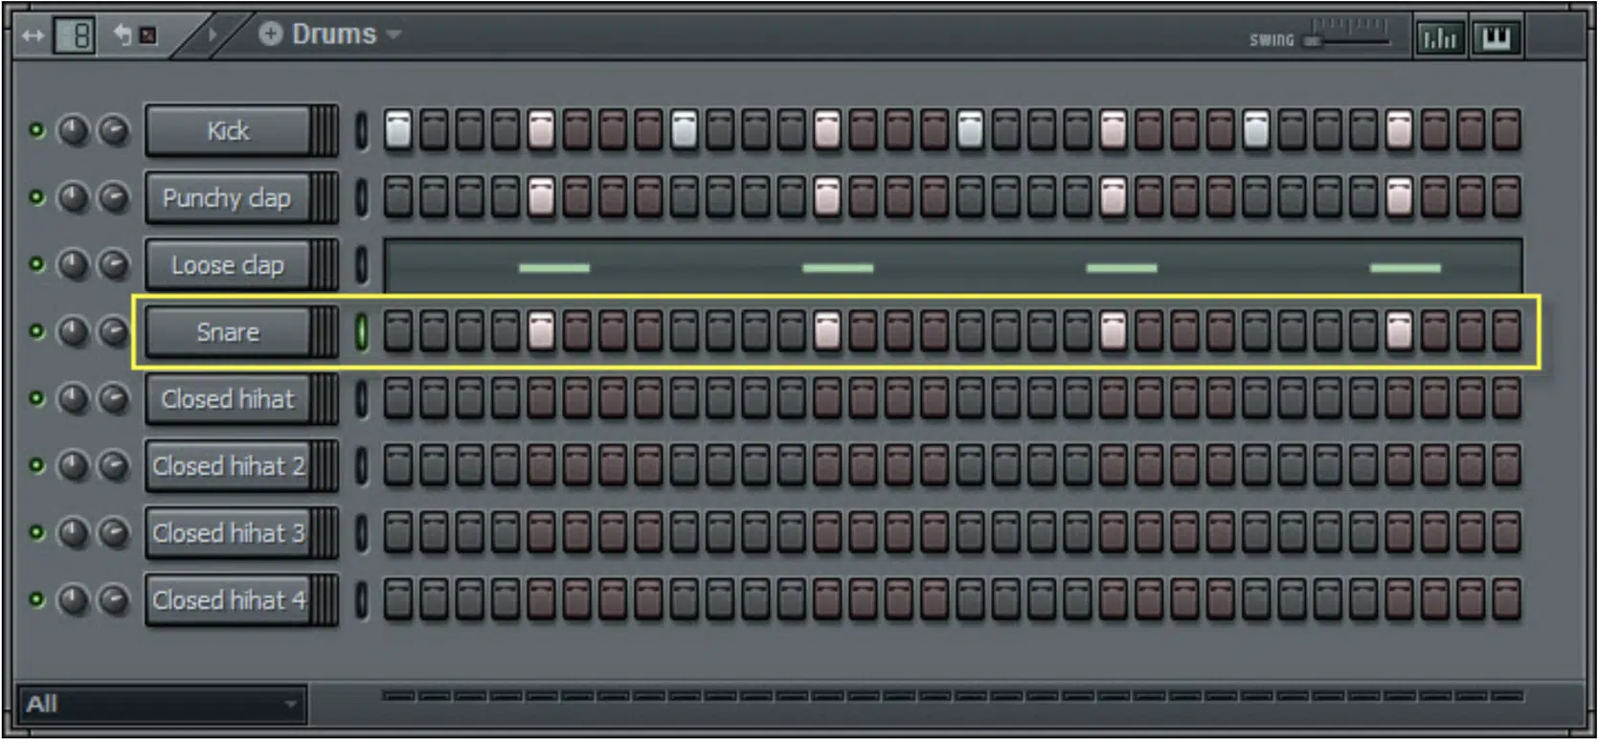
Task: Mute Closed hihat 4 via green LED
Action: pyautogui.click(x=36, y=599)
